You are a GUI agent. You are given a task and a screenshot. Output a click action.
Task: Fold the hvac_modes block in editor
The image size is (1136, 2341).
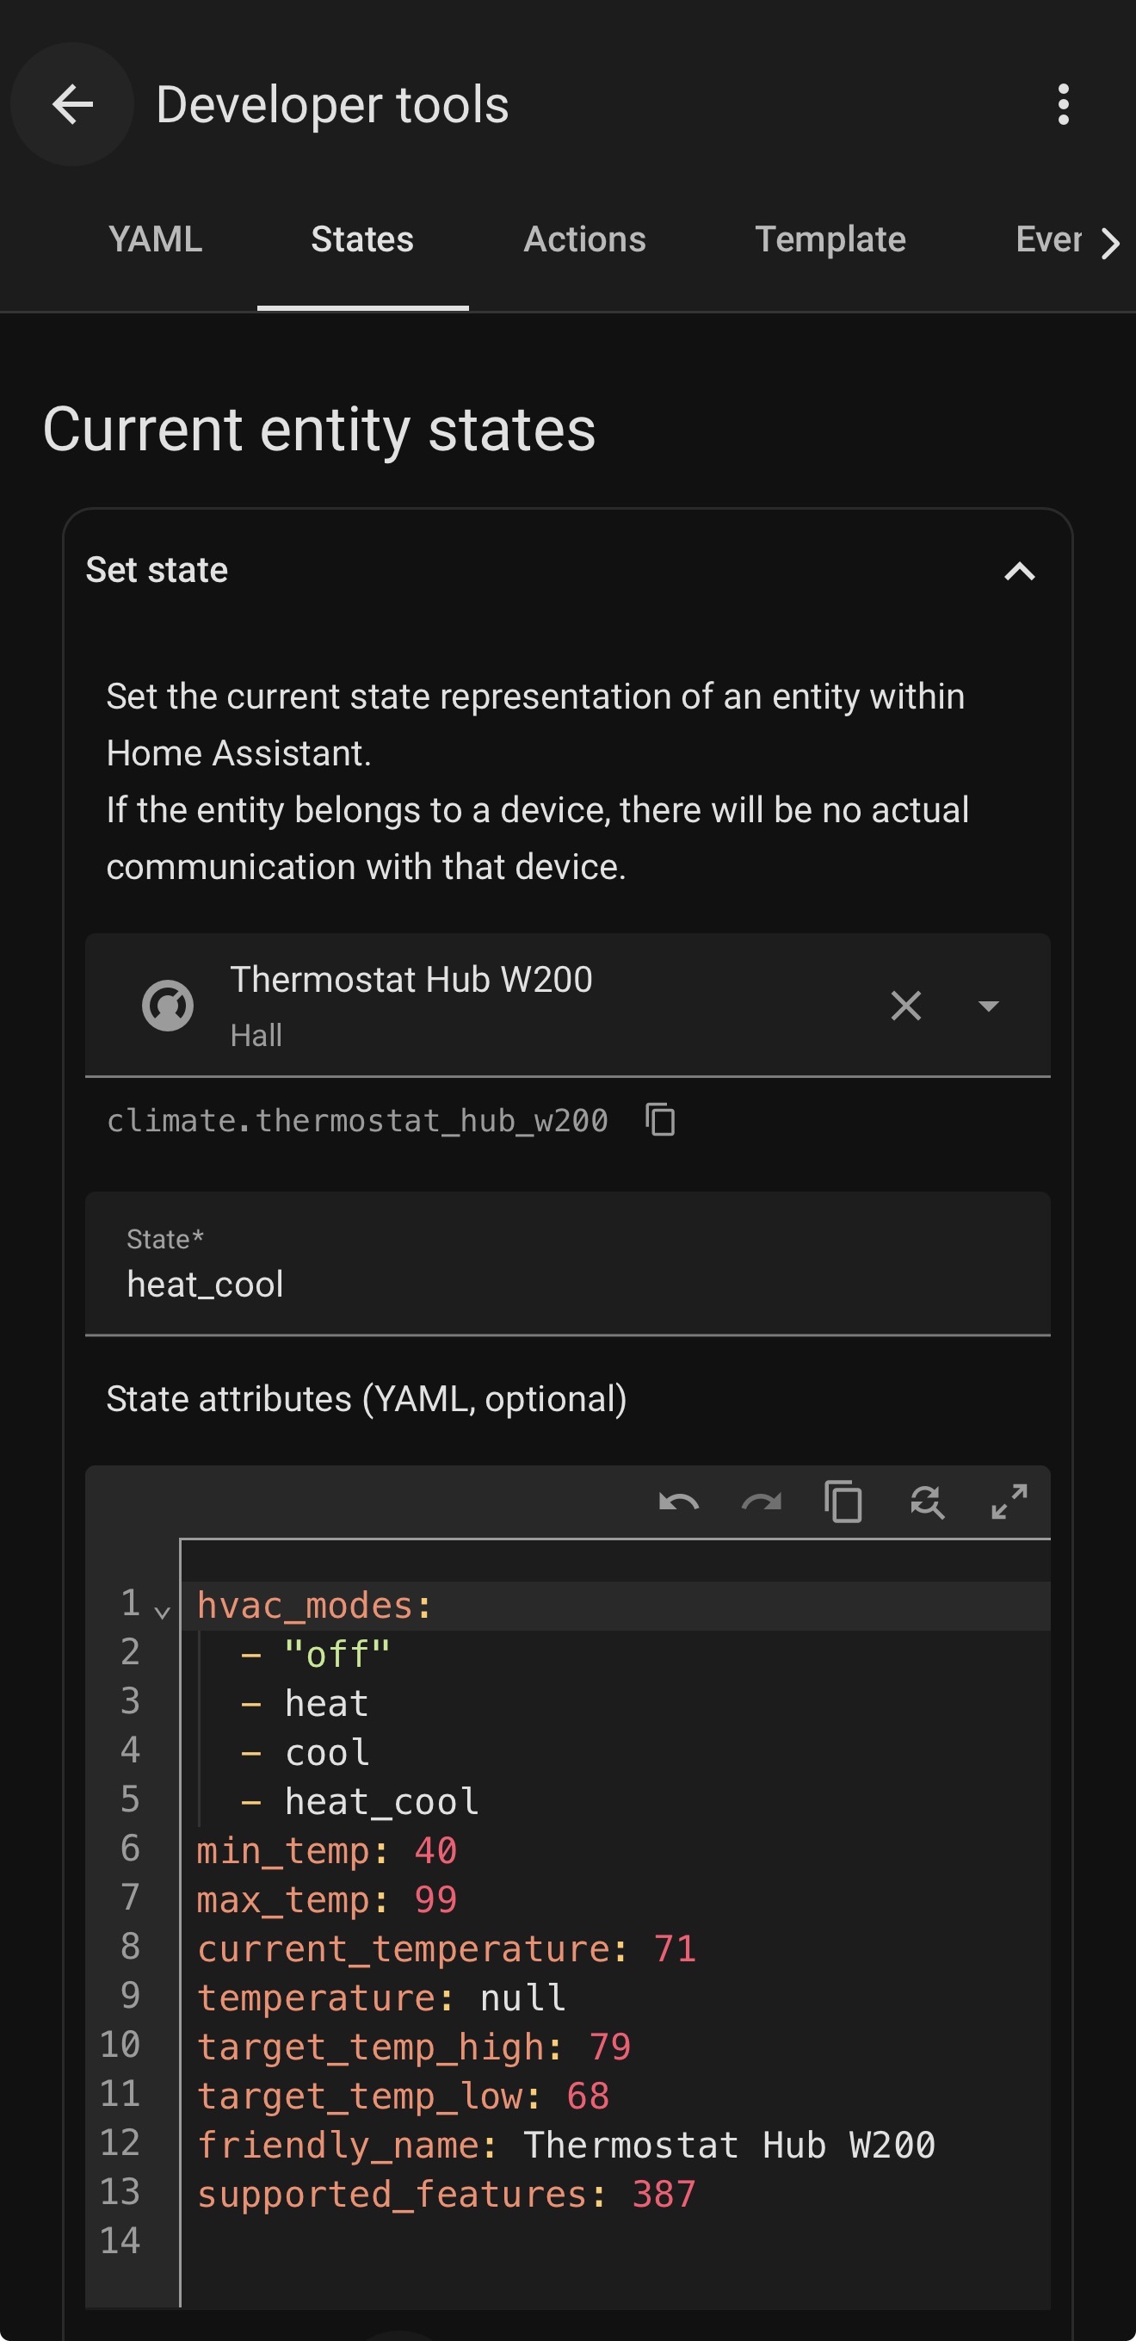(x=163, y=1612)
